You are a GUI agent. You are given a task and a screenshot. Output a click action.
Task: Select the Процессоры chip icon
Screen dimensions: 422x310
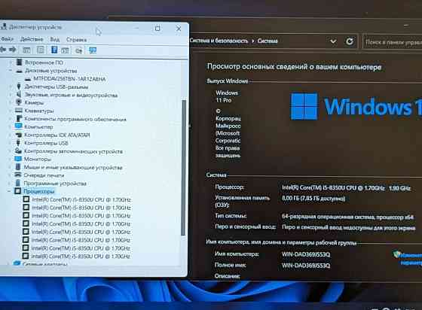(x=17, y=191)
